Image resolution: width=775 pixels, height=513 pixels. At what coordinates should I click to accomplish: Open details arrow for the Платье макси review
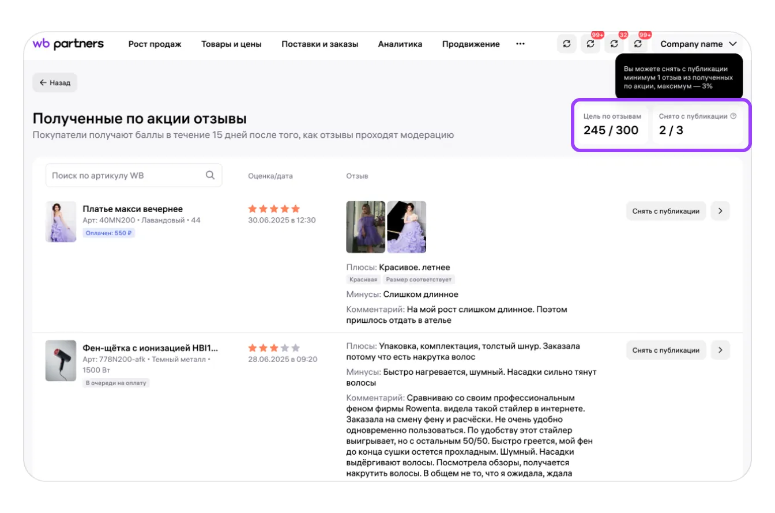pyautogui.click(x=720, y=211)
